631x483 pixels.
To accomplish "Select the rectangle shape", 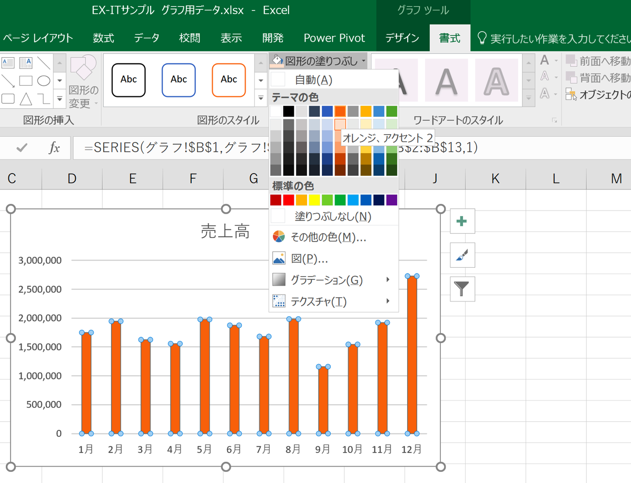I will coord(26,81).
